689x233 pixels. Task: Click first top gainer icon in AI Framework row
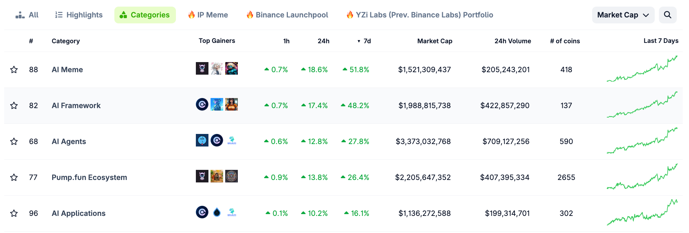click(x=202, y=104)
